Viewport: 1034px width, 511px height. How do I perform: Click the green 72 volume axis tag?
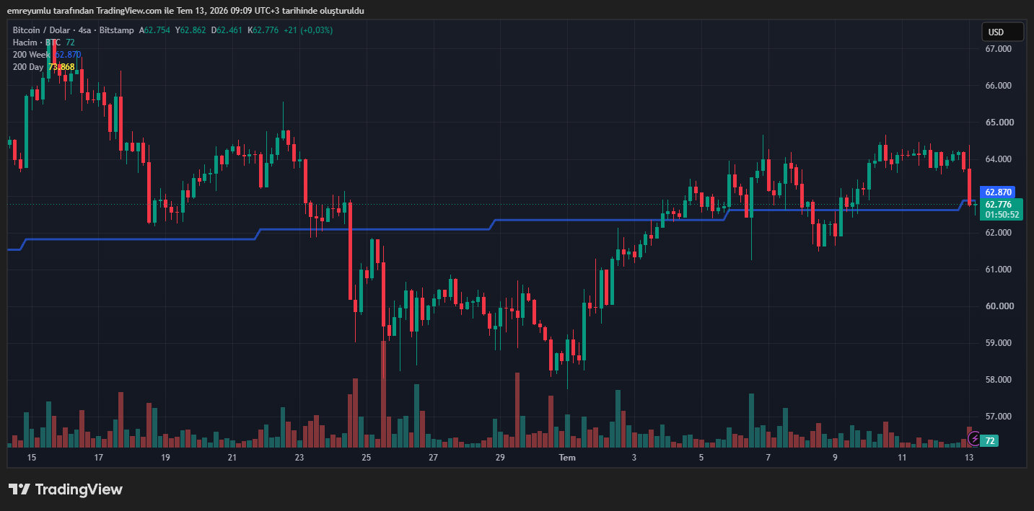click(990, 440)
